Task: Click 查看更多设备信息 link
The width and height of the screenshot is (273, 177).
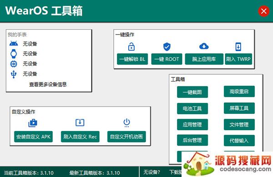Action: [x=48, y=85]
